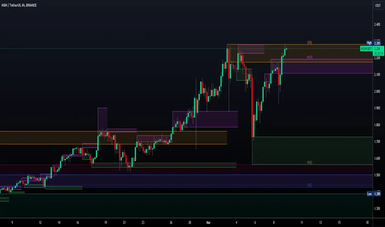
Task: Click the D(R) daily resistance zone label
Action: [x=309, y=43]
